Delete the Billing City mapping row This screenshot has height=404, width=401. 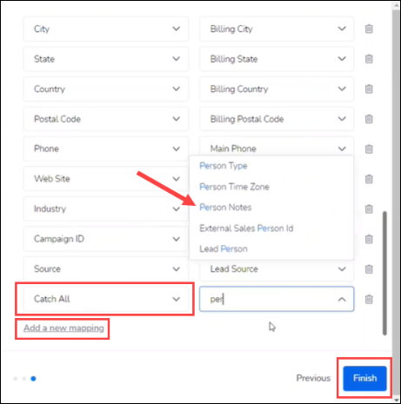369,29
